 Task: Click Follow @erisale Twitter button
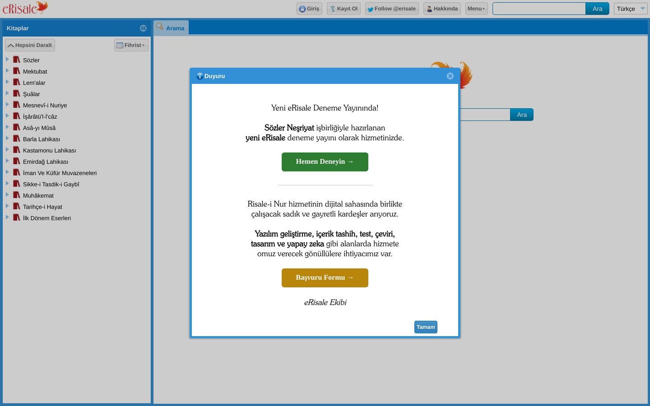pyautogui.click(x=392, y=9)
